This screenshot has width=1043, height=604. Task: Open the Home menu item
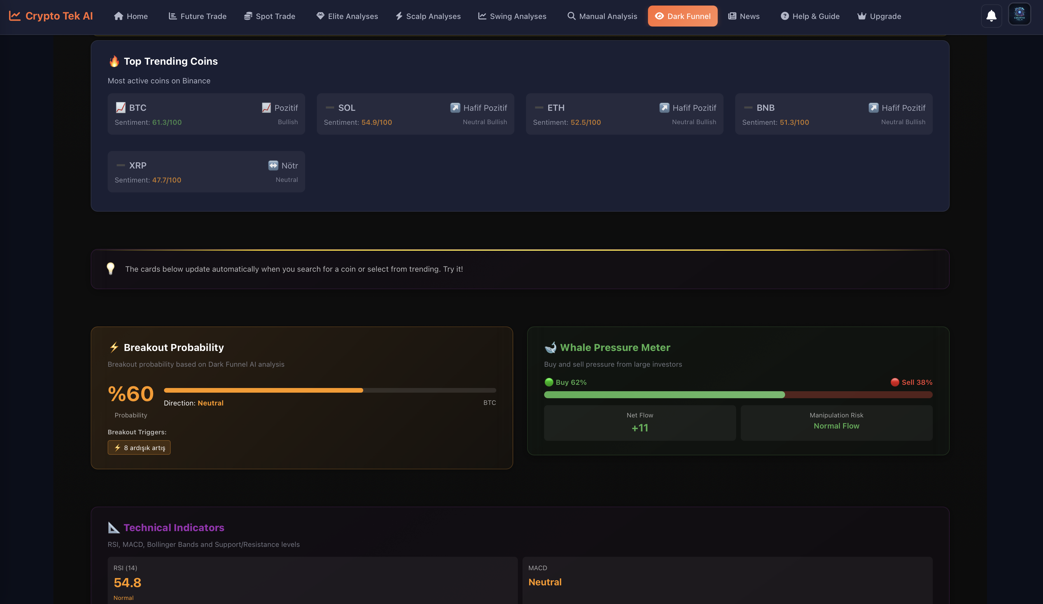pos(131,16)
